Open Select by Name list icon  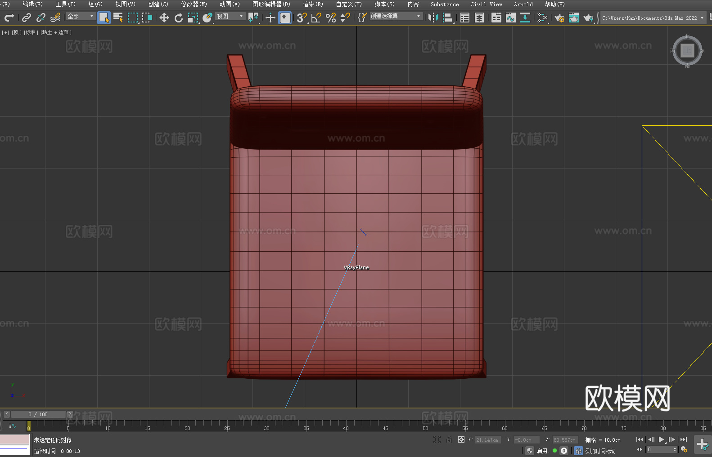point(118,18)
